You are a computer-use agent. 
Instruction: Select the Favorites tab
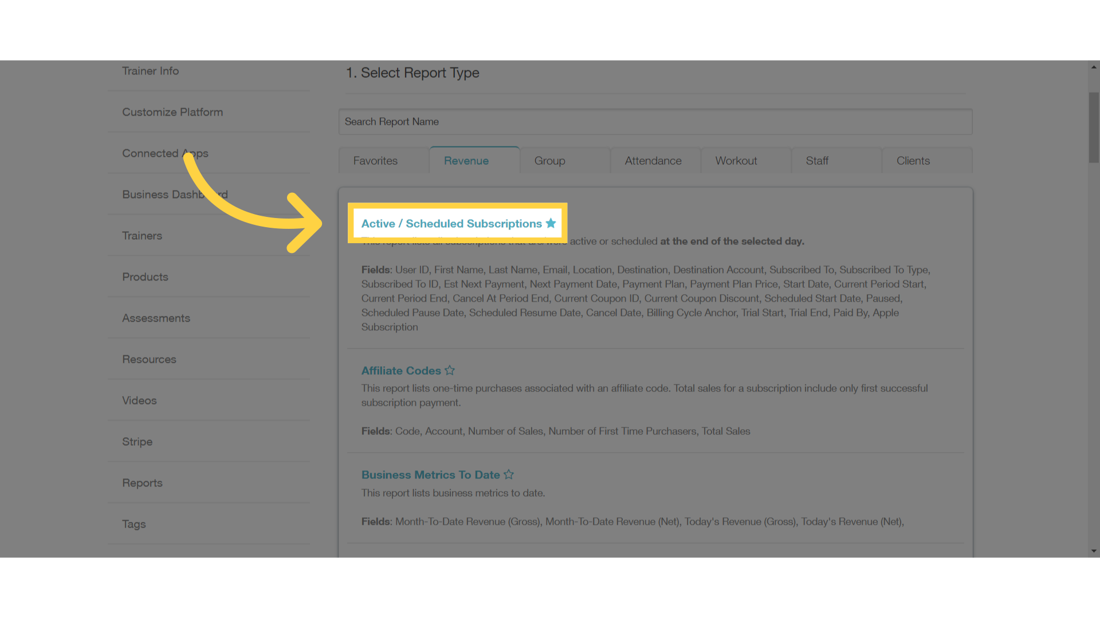(x=376, y=160)
